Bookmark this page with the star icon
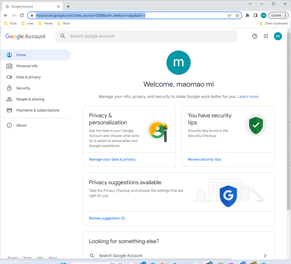The height and width of the screenshot is (264, 291). 237,15
